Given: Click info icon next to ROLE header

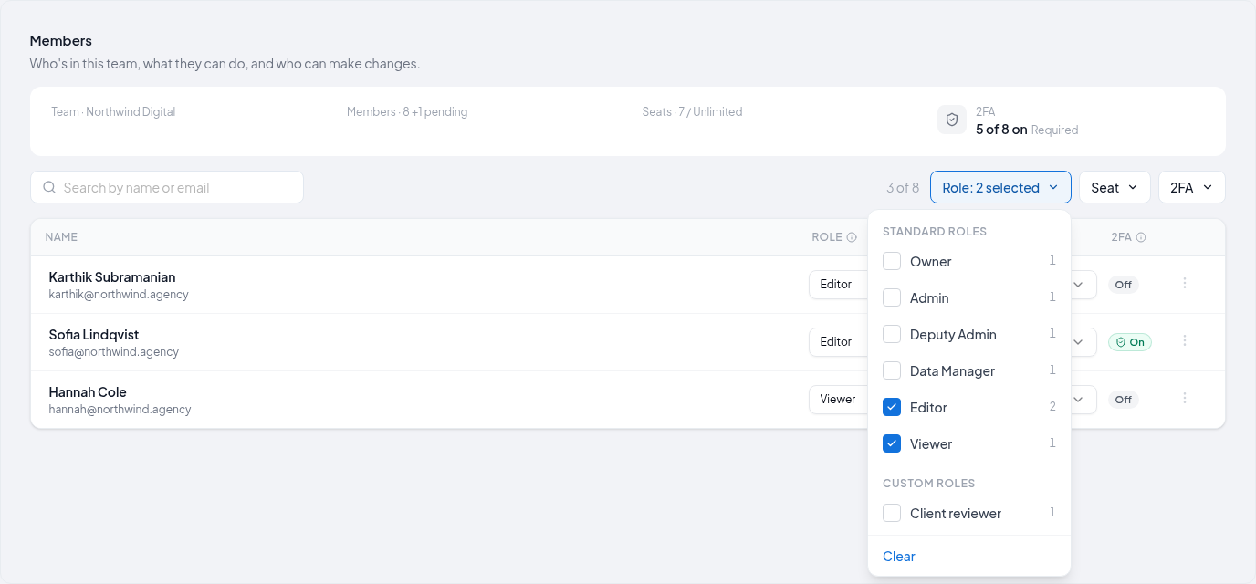Looking at the screenshot, I should point(852,237).
